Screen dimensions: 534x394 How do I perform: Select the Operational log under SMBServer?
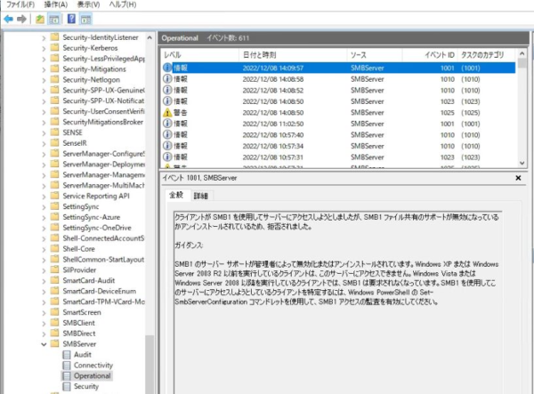pyautogui.click(x=93, y=375)
